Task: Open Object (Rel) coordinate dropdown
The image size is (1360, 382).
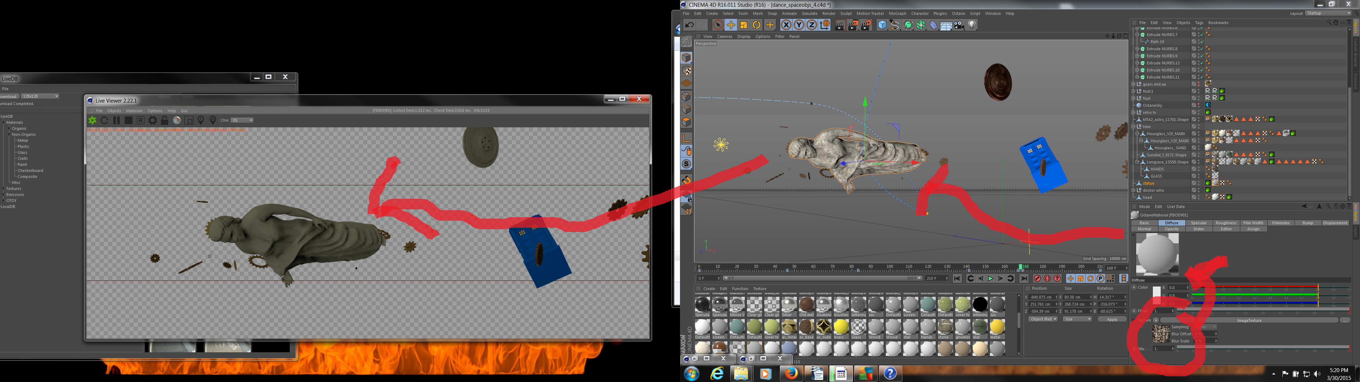Action: click(x=1043, y=319)
